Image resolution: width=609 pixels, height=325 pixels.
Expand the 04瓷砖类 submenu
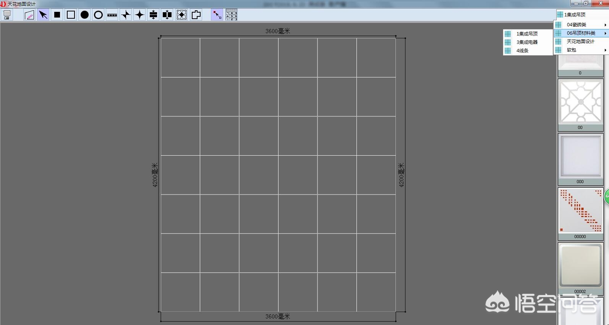581,25
